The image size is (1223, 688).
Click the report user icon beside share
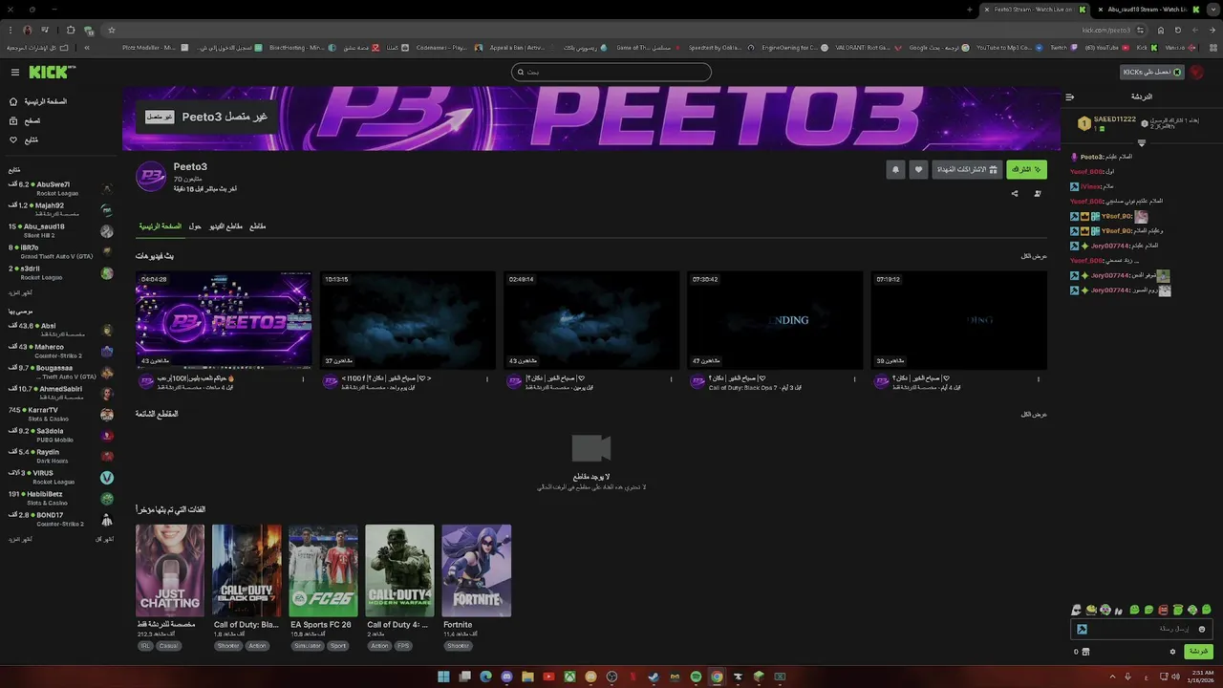(x=1038, y=194)
